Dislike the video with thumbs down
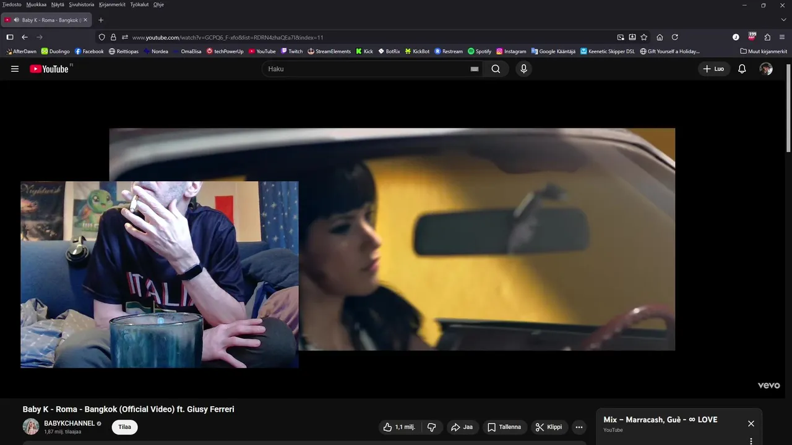This screenshot has width=792, height=445. pyautogui.click(x=432, y=427)
